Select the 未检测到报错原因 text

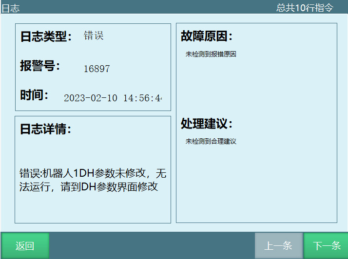[211, 55]
